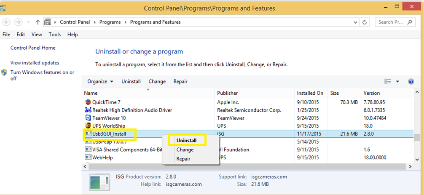Select TeamViewer 10 program name
The height and width of the screenshot is (195, 424).
pyautogui.click(x=109, y=118)
